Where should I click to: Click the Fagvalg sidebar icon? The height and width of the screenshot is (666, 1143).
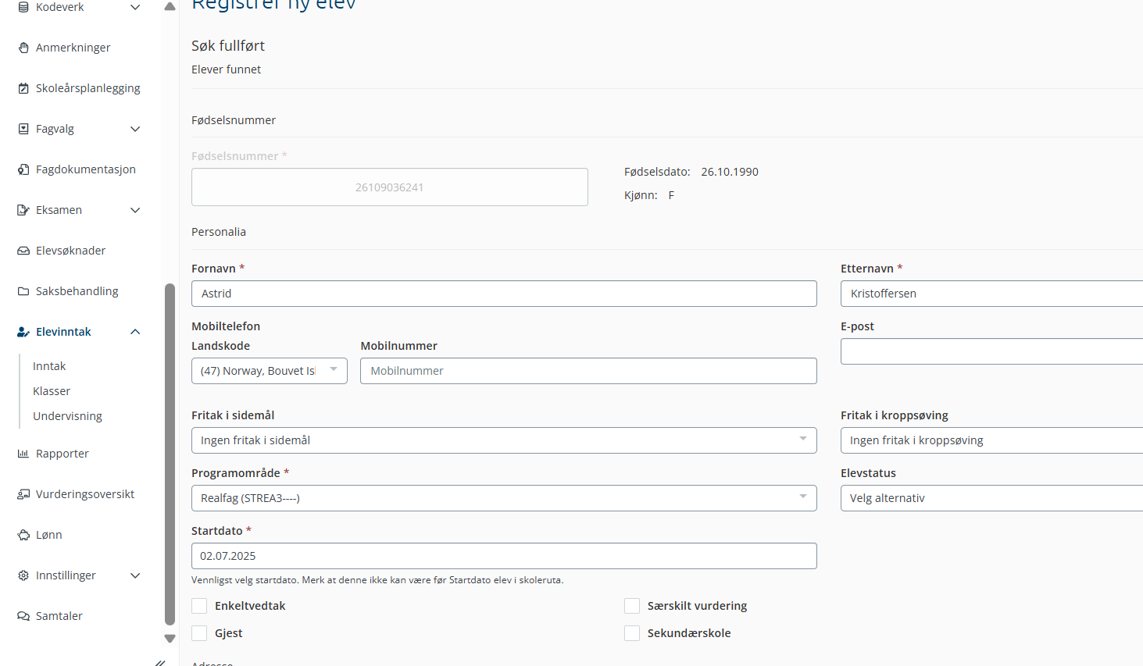[x=23, y=129]
